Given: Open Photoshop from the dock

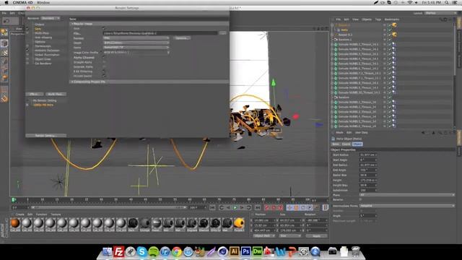Looking at the screenshot, I should click(x=245, y=252).
